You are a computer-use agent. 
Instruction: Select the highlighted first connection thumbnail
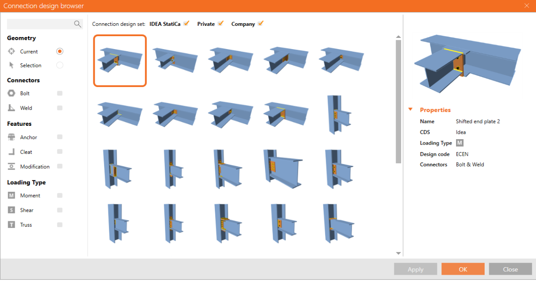[120, 60]
